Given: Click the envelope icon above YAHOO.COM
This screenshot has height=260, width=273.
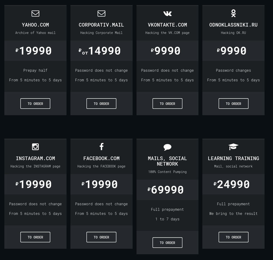Looking at the screenshot, I should [35, 13].
